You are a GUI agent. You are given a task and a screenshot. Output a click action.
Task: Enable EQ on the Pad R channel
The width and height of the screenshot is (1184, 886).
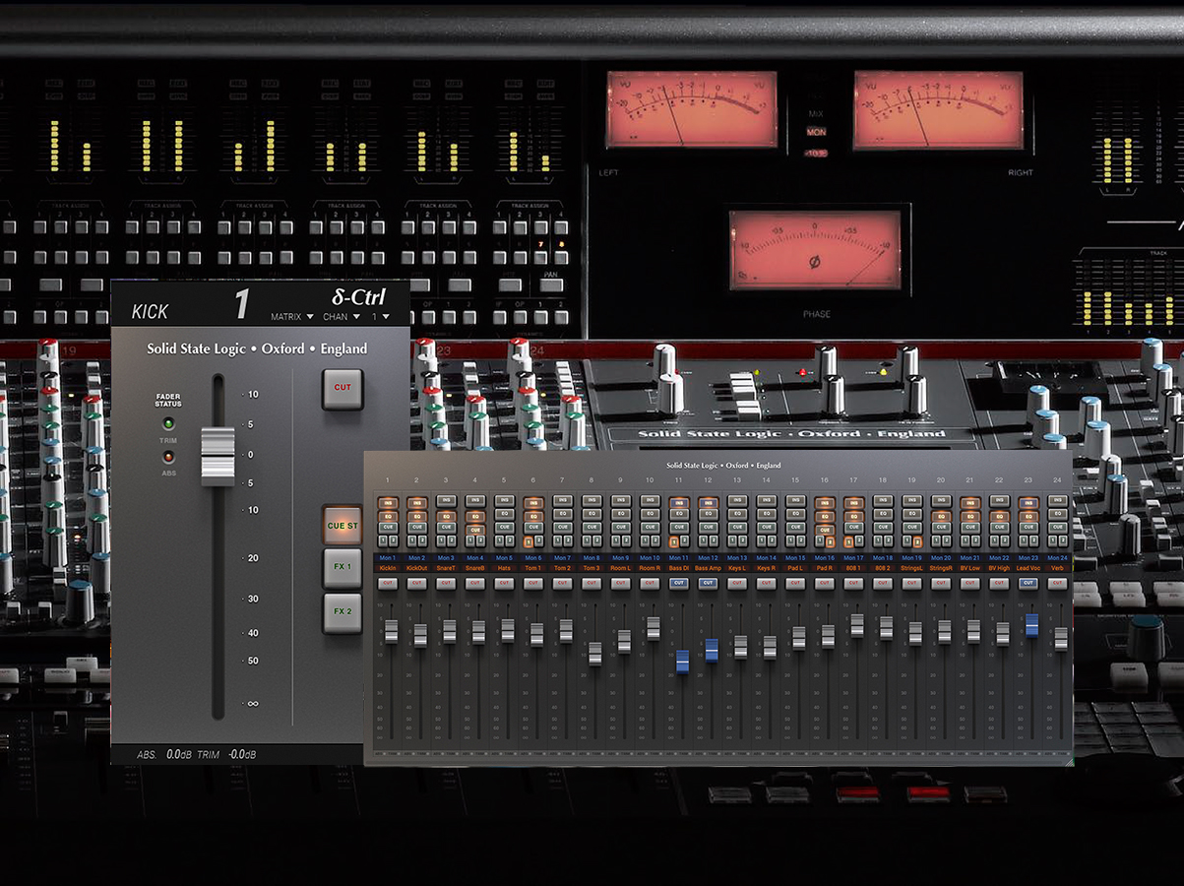(823, 514)
